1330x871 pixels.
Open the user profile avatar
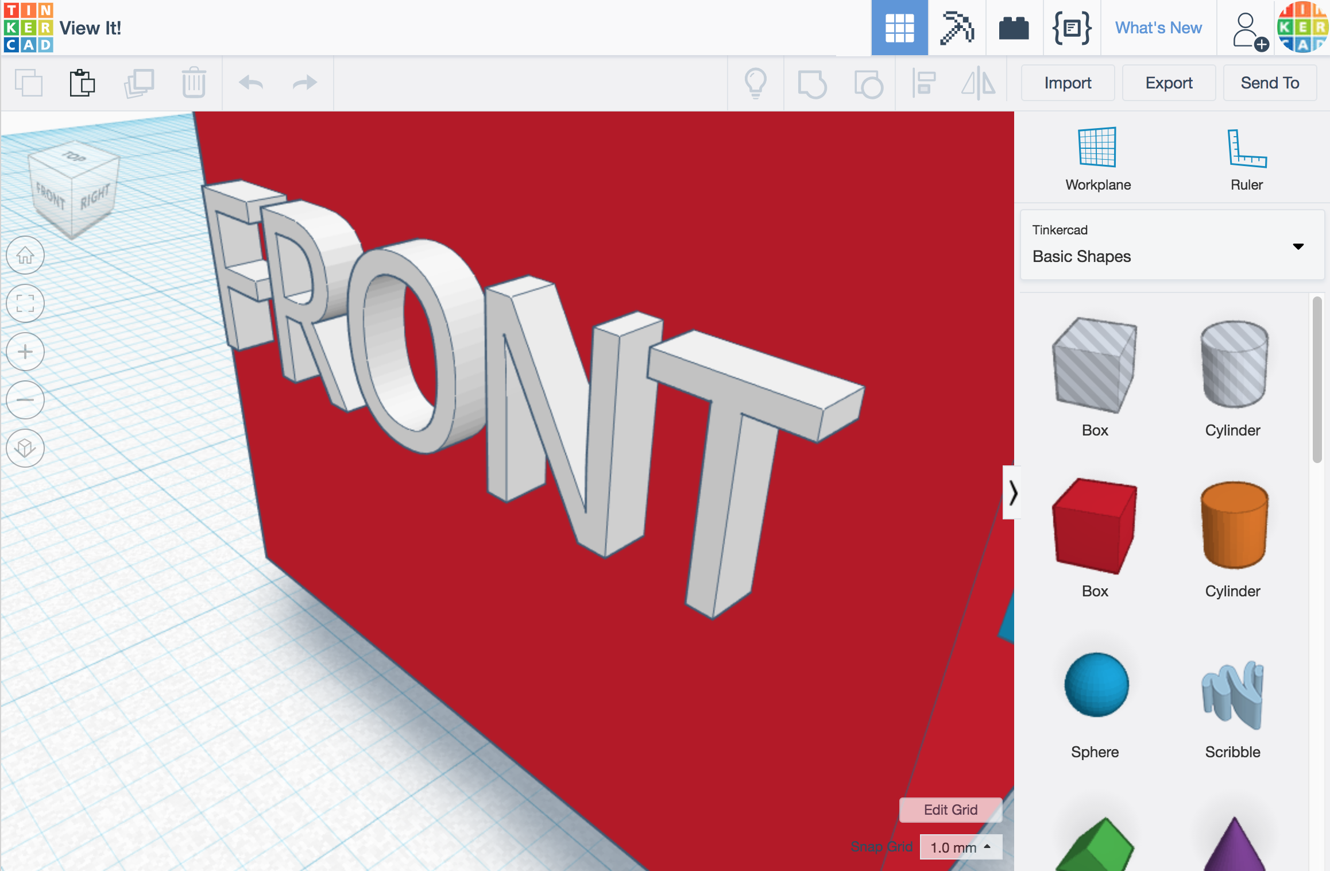tap(1302, 28)
